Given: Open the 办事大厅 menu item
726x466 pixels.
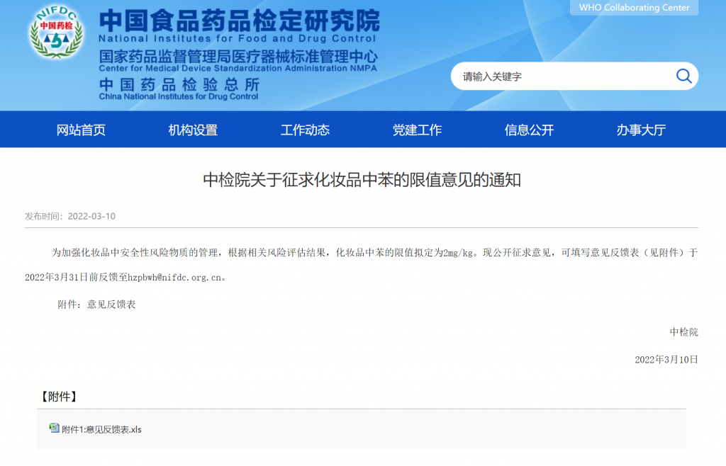Looking at the screenshot, I should pyautogui.click(x=641, y=130).
